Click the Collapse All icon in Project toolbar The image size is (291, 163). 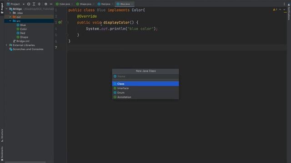39,4
